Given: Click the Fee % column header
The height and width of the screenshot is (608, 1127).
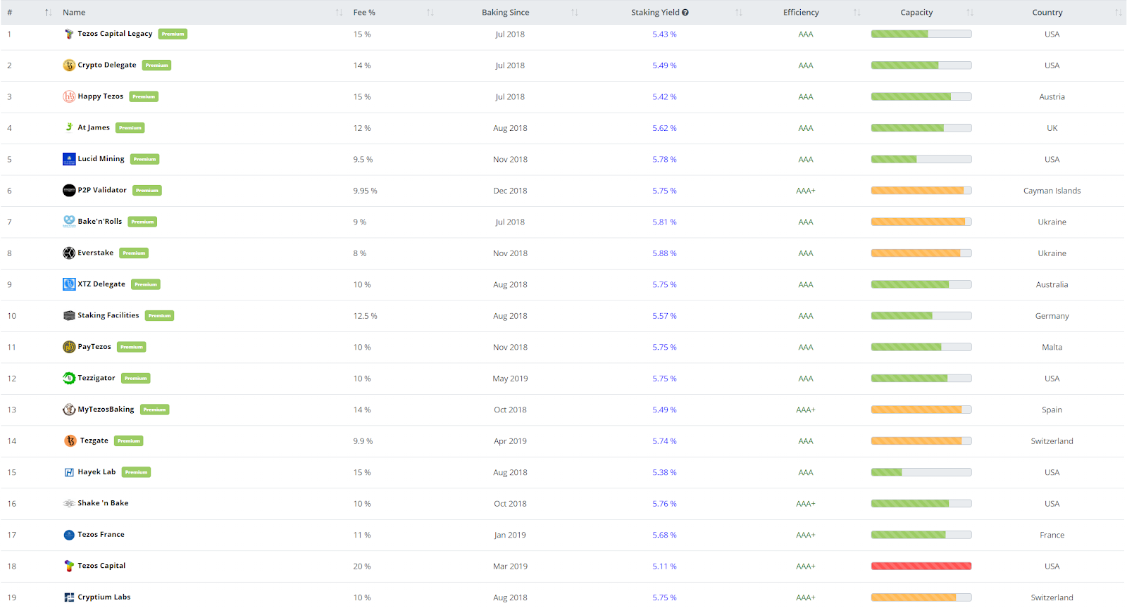Looking at the screenshot, I should [364, 13].
